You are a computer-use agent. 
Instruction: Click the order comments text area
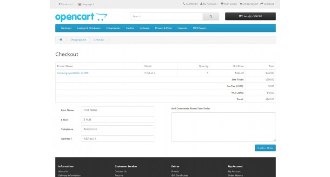(x=224, y=127)
